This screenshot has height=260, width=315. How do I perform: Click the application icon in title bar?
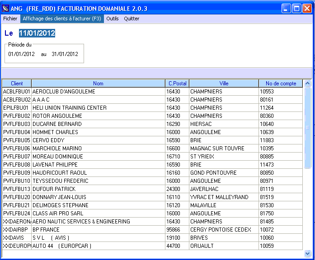[x=6, y=9]
